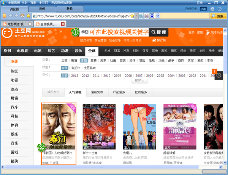This screenshot has width=228, height=175.
Task: Go back with the left arrow icon
Action: (x=11, y=16)
